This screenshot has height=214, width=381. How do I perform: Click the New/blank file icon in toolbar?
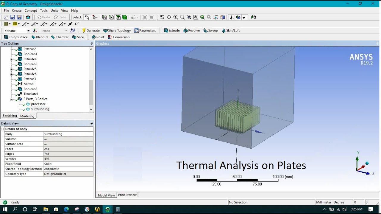tap(6, 17)
